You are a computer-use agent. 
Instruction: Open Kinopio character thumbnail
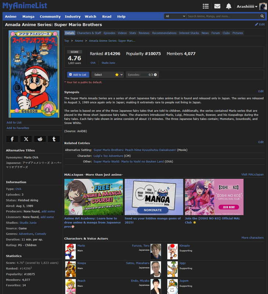[172, 252]
